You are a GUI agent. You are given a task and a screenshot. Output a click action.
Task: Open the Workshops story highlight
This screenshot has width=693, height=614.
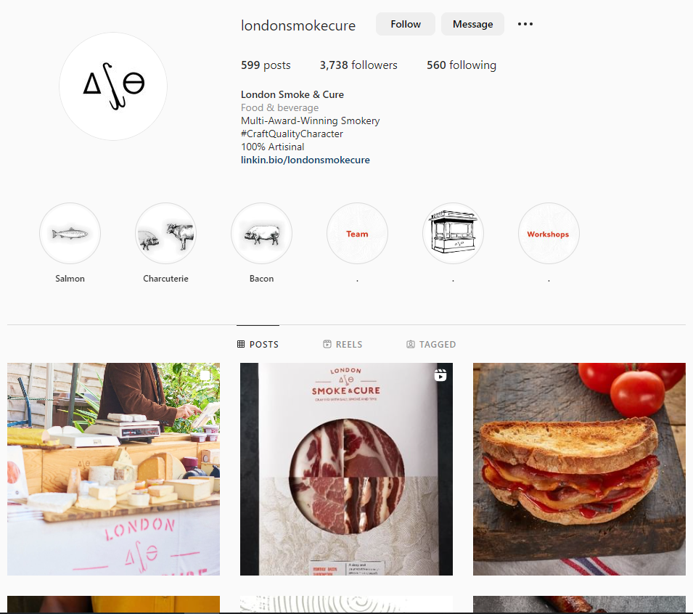coord(549,234)
